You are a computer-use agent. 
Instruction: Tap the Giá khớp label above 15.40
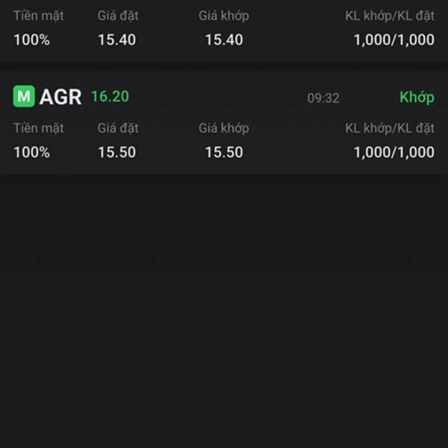click(x=224, y=16)
